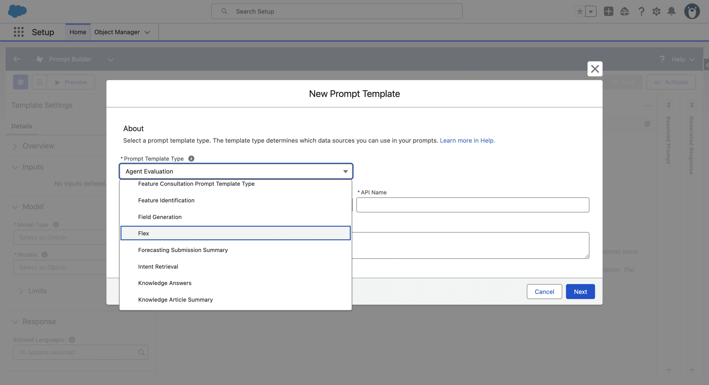The image size is (709, 385).
Task: Open the favorites list dropdown arrow
Action: [591, 11]
